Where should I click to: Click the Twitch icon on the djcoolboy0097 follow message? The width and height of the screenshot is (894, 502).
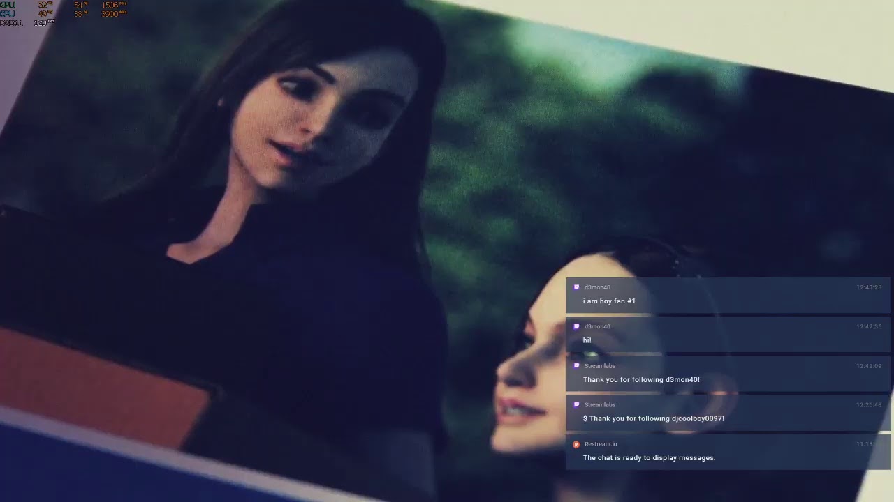click(x=576, y=404)
